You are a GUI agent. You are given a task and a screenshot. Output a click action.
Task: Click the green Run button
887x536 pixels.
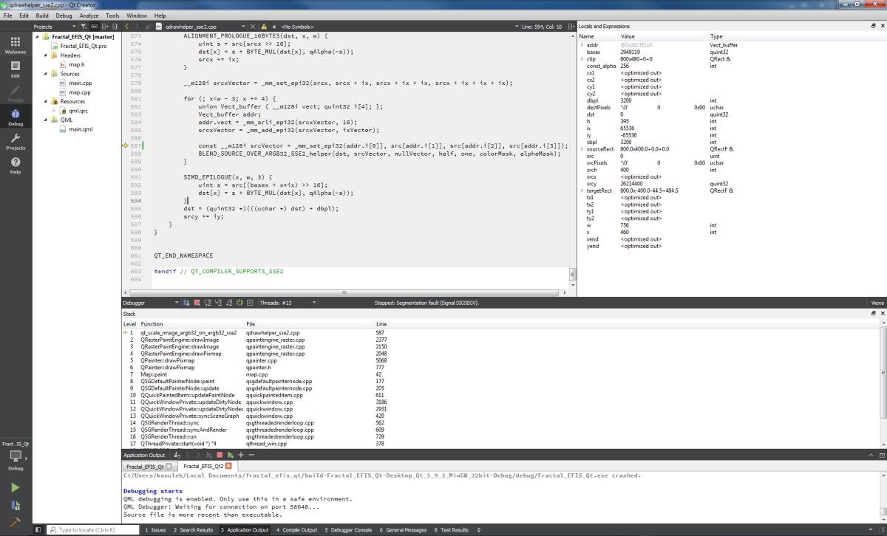click(16, 487)
